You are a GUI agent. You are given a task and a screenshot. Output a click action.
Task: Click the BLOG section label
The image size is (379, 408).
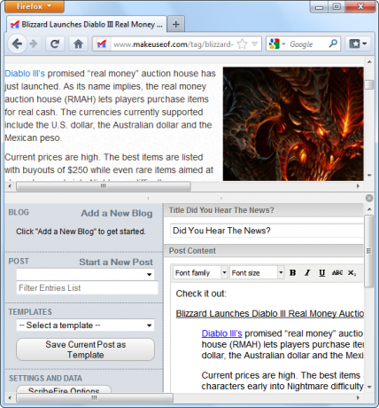click(19, 212)
